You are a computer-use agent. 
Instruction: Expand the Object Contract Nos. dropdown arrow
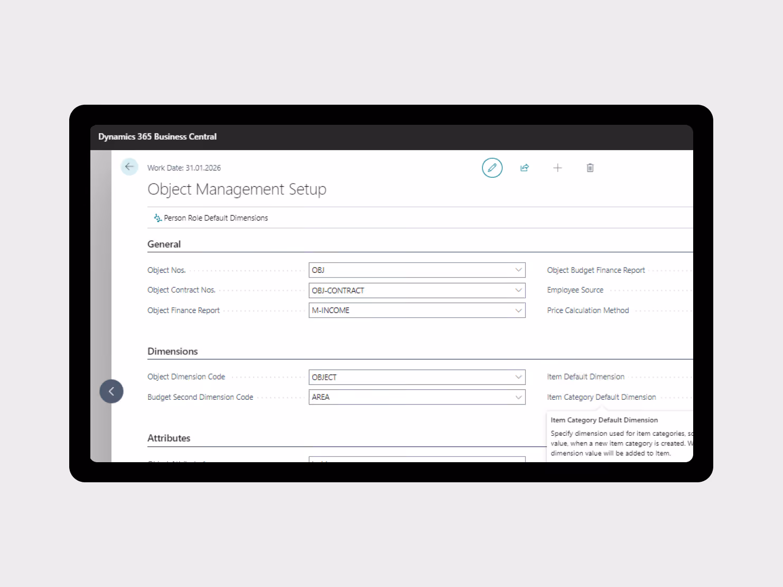[x=518, y=290]
